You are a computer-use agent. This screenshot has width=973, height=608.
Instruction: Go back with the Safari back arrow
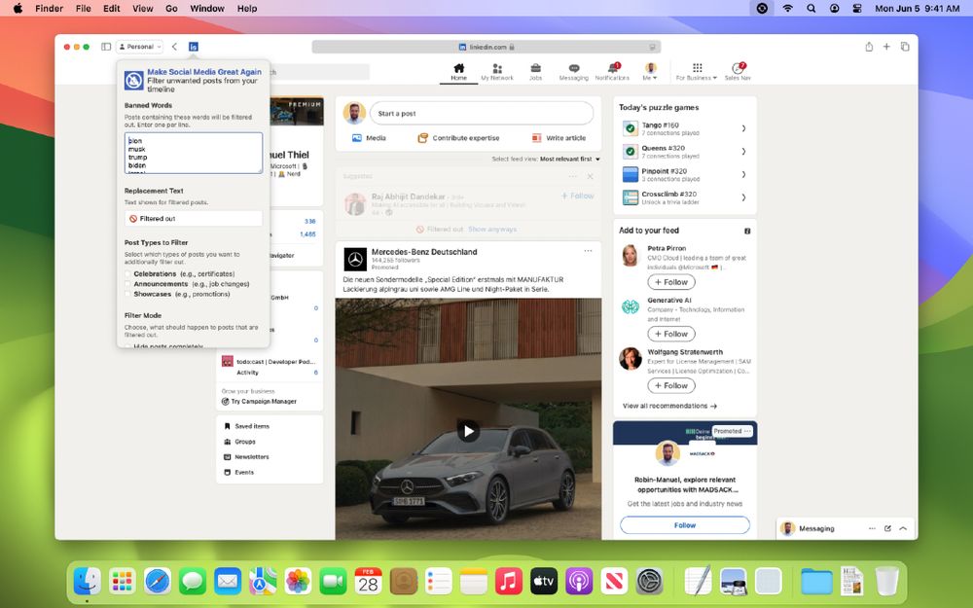(174, 47)
